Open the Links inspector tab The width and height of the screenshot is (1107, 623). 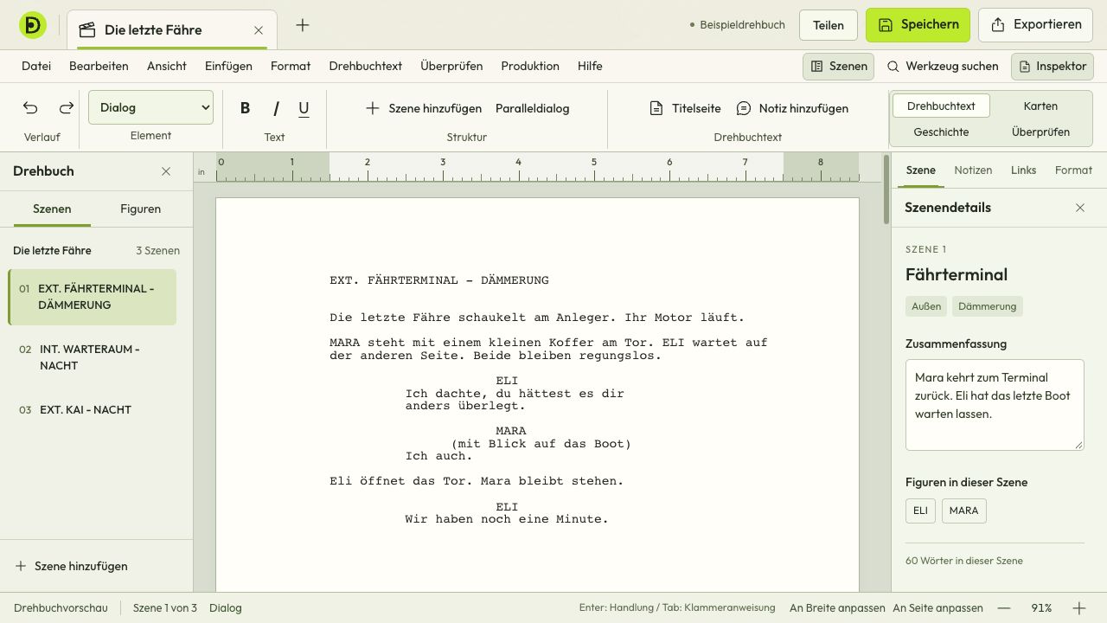[x=1023, y=170]
